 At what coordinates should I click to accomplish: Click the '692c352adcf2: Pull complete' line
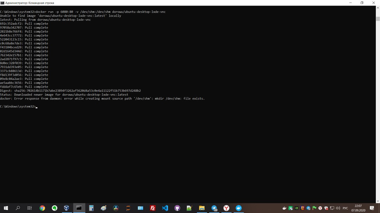point(24,24)
